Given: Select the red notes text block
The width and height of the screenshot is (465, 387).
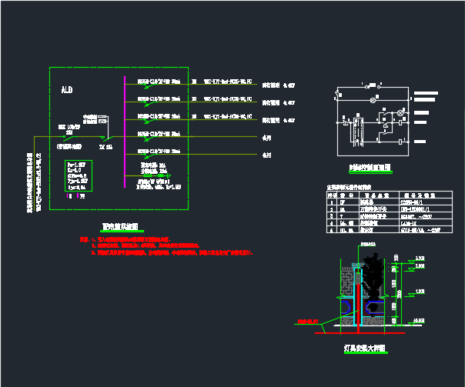Looking at the screenshot, I should click(166, 246).
